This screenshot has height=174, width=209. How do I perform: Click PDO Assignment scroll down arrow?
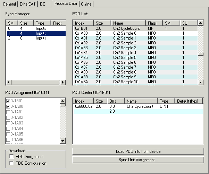[x=62, y=141]
